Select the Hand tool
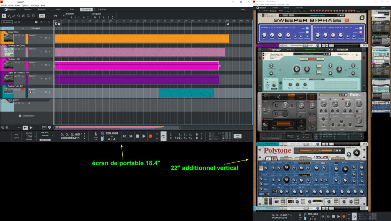 (x=33, y=16)
